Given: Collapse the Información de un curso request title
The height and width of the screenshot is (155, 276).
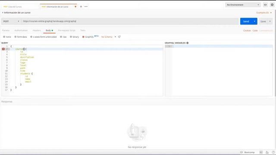Looking at the screenshot, I should click(3, 12).
